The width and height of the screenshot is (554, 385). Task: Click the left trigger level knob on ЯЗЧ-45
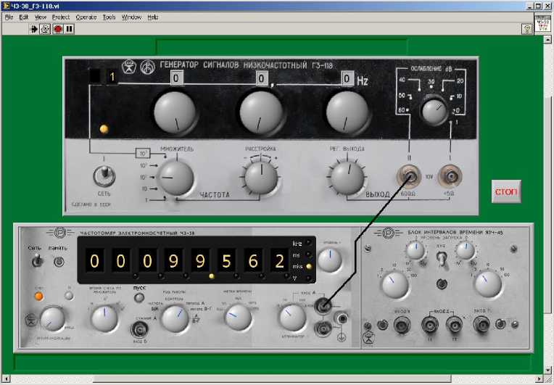pyautogui.click(x=415, y=251)
